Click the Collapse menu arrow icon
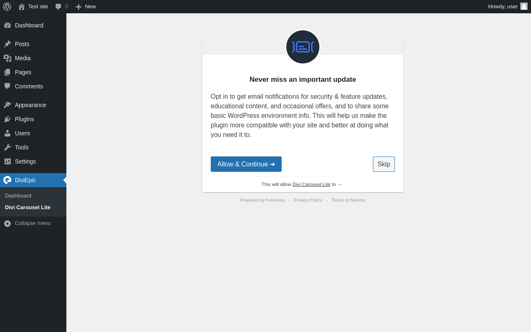 click(7, 223)
